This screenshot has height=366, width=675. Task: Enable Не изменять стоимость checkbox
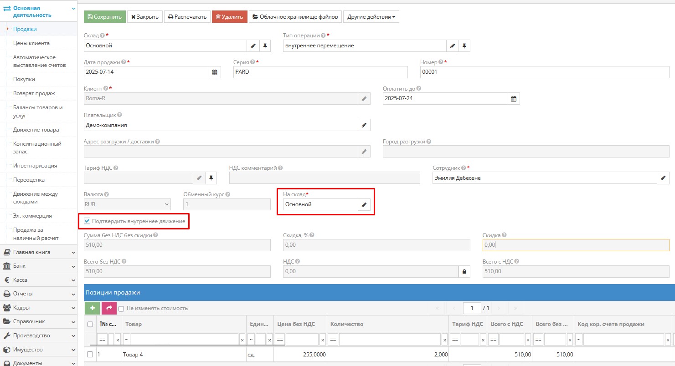[x=121, y=309]
